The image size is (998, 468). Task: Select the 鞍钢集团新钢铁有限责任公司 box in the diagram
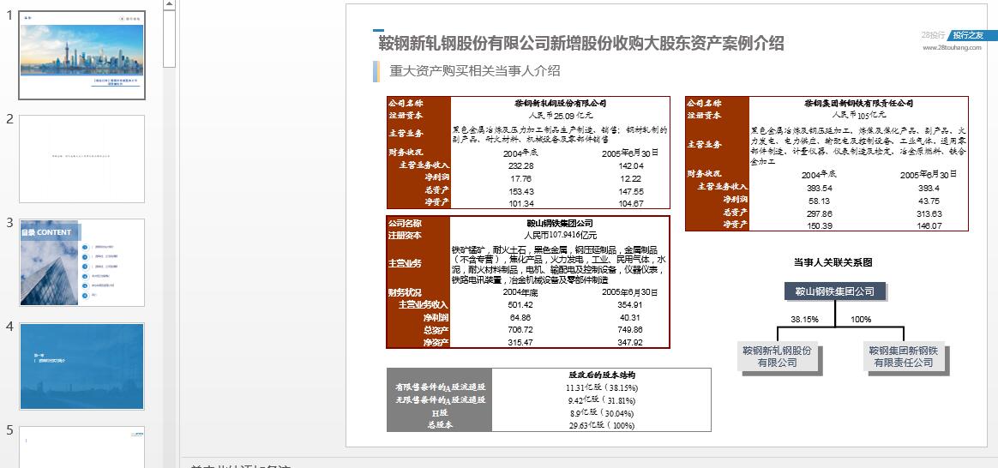coord(903,356)
